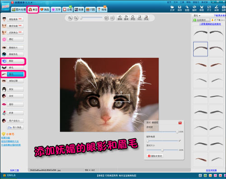The height and width of the screenshot is (179, 226).
Task: Switch to the 文字 text tab
Action: coord(56,9)
